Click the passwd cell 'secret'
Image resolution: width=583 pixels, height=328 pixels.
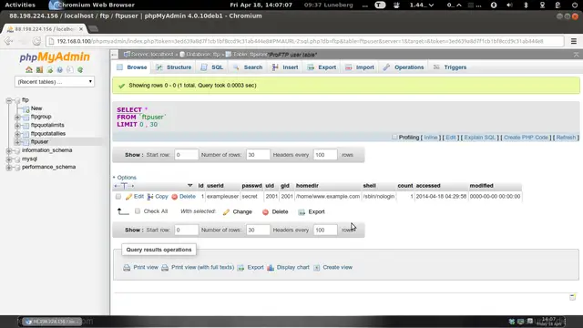(250, 197)
